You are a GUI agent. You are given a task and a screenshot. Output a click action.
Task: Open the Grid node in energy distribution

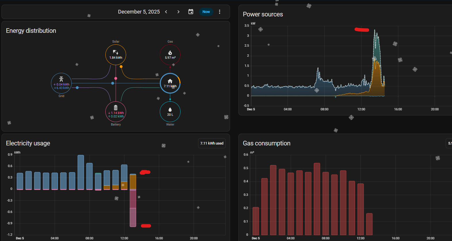pyautogui.click(x=61, y=83)
